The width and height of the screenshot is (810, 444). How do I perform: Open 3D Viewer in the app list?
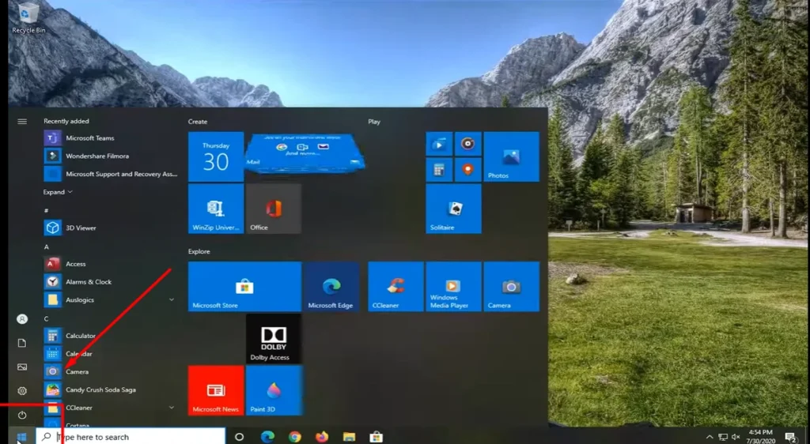point(111,228)
